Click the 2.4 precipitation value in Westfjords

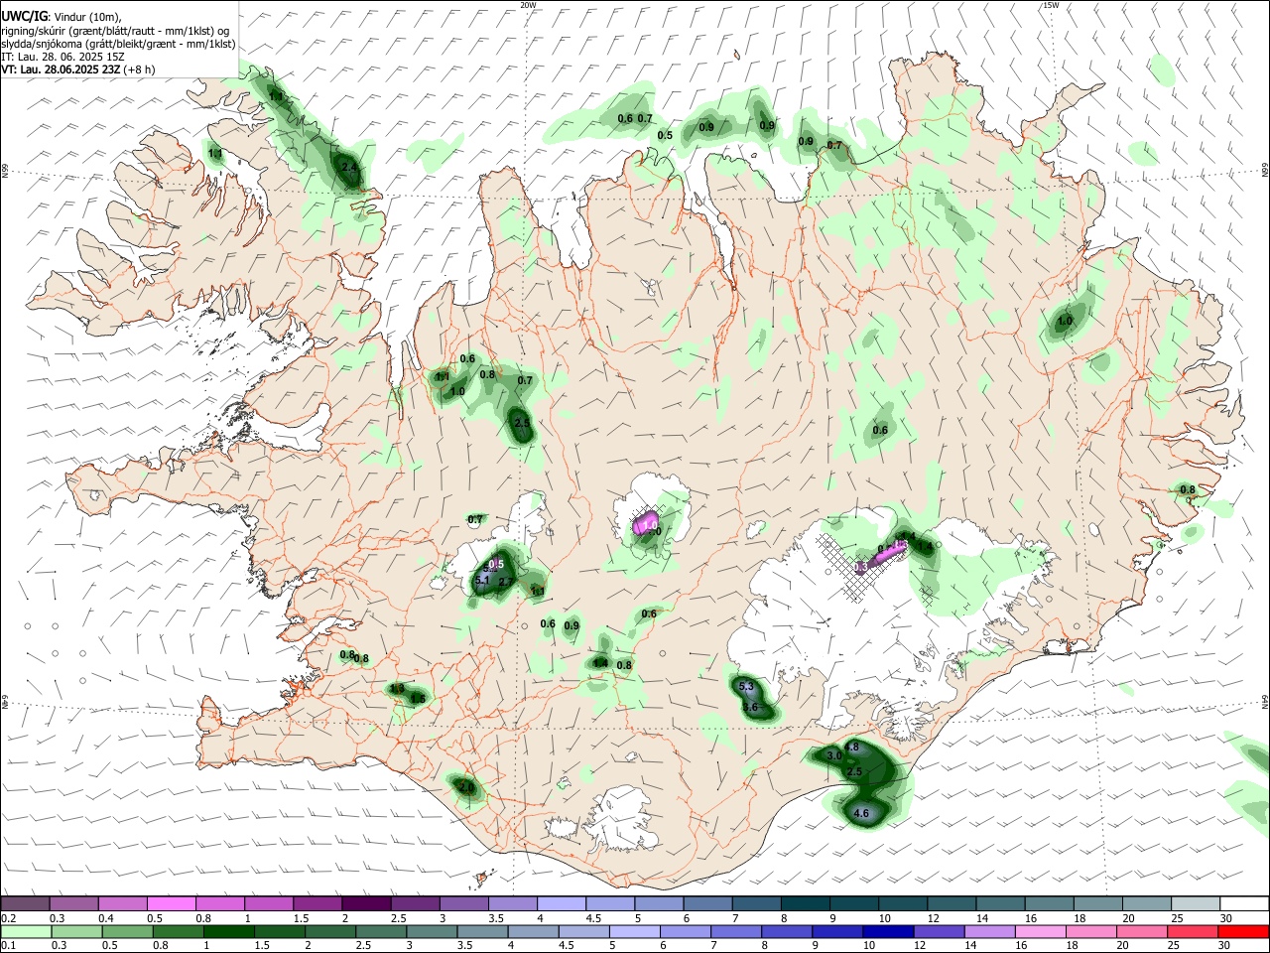click(x=349, y=168)
